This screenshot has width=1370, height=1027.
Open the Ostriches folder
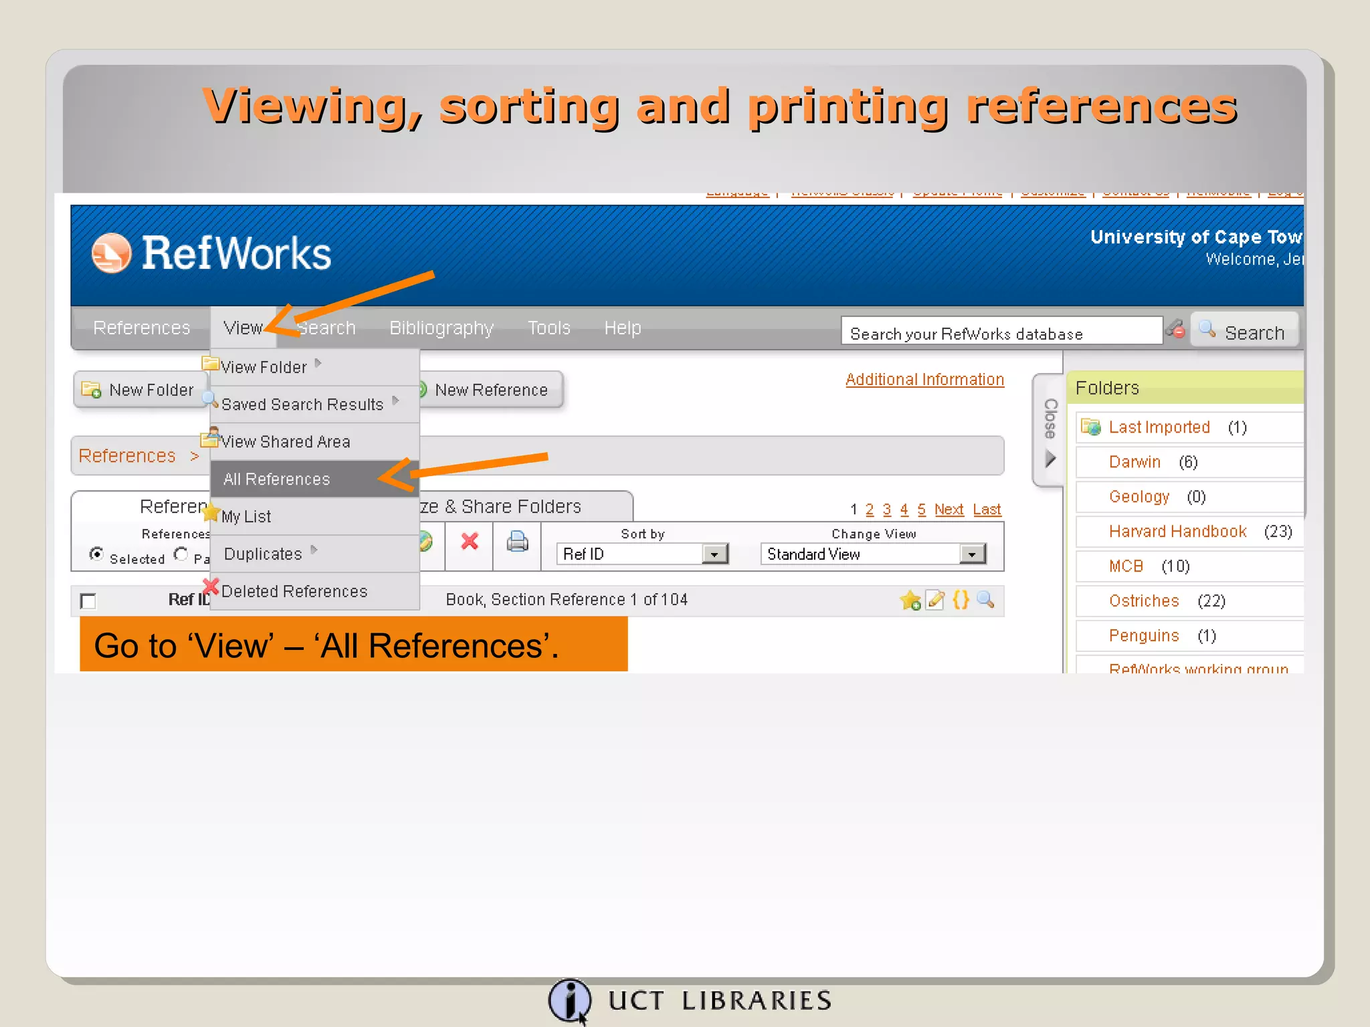(1144, 600)
